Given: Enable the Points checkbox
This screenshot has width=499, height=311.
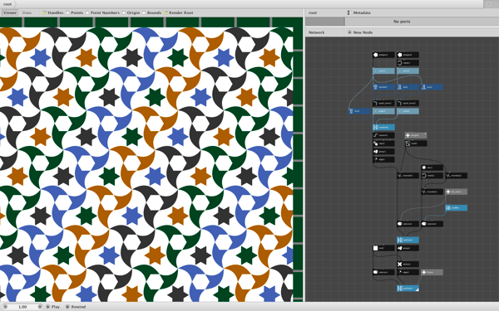Looking at the screenshot, I should point(67,12).
